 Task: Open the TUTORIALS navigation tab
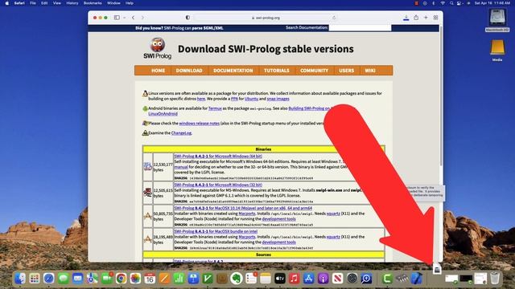coord(277,71)
